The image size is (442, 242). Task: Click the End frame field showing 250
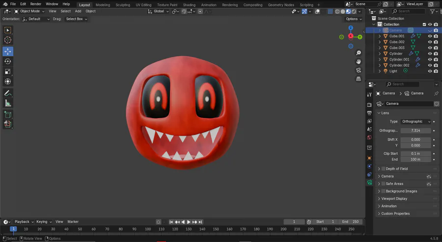352,222
